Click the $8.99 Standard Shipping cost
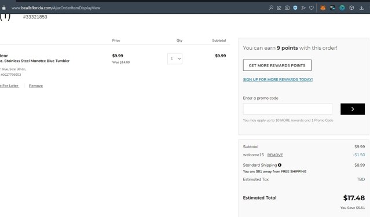Screen dimensions: 370x217 click(360, 165)
